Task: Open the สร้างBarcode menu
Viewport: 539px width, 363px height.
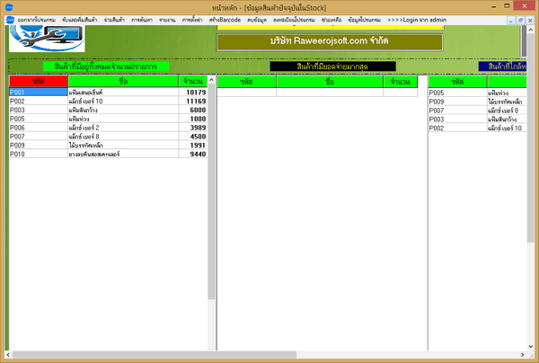Action: [x=225, y=20]
